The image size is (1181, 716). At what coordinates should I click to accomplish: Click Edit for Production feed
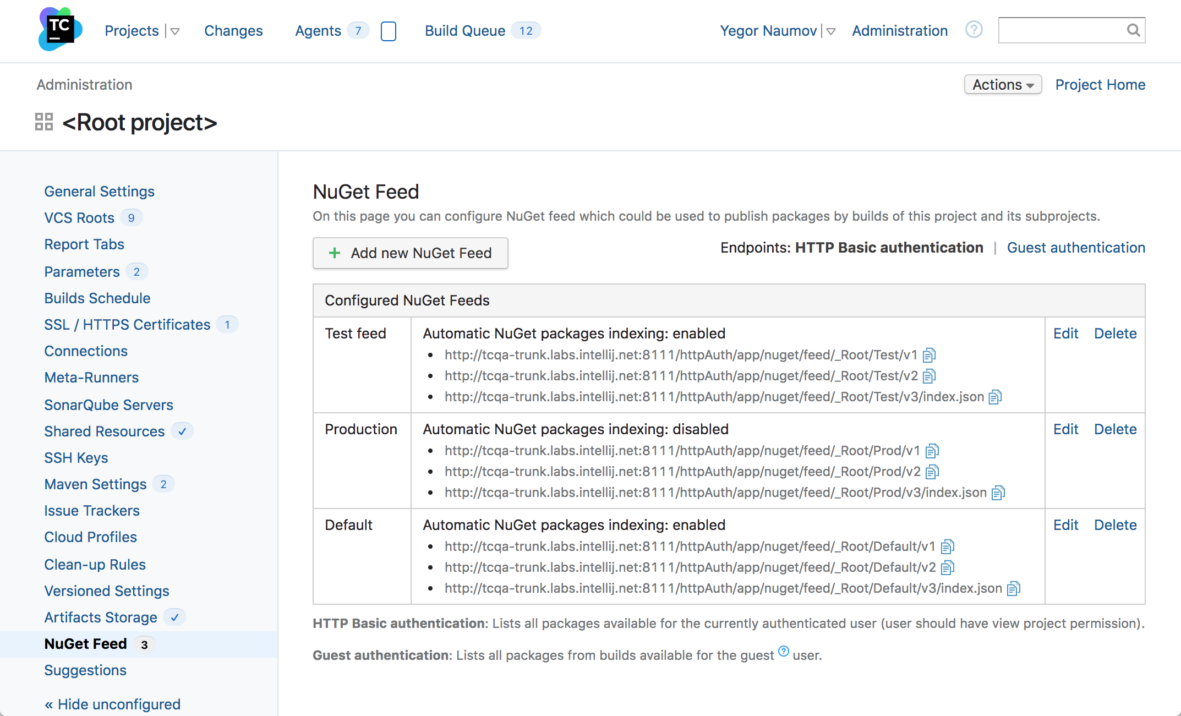(1065, 429)
